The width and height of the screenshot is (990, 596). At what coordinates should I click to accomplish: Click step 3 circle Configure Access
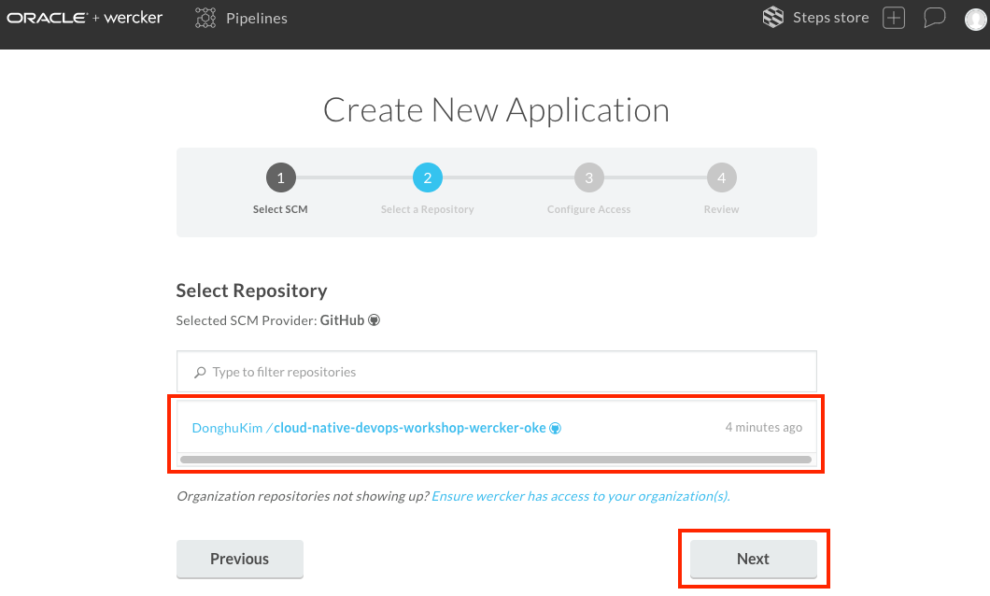(589, 178)
